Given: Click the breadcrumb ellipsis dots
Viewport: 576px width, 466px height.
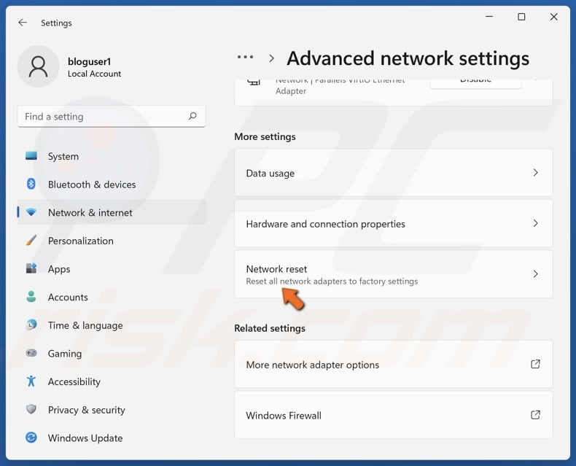Looking at the screenshot, I should 246,57.
